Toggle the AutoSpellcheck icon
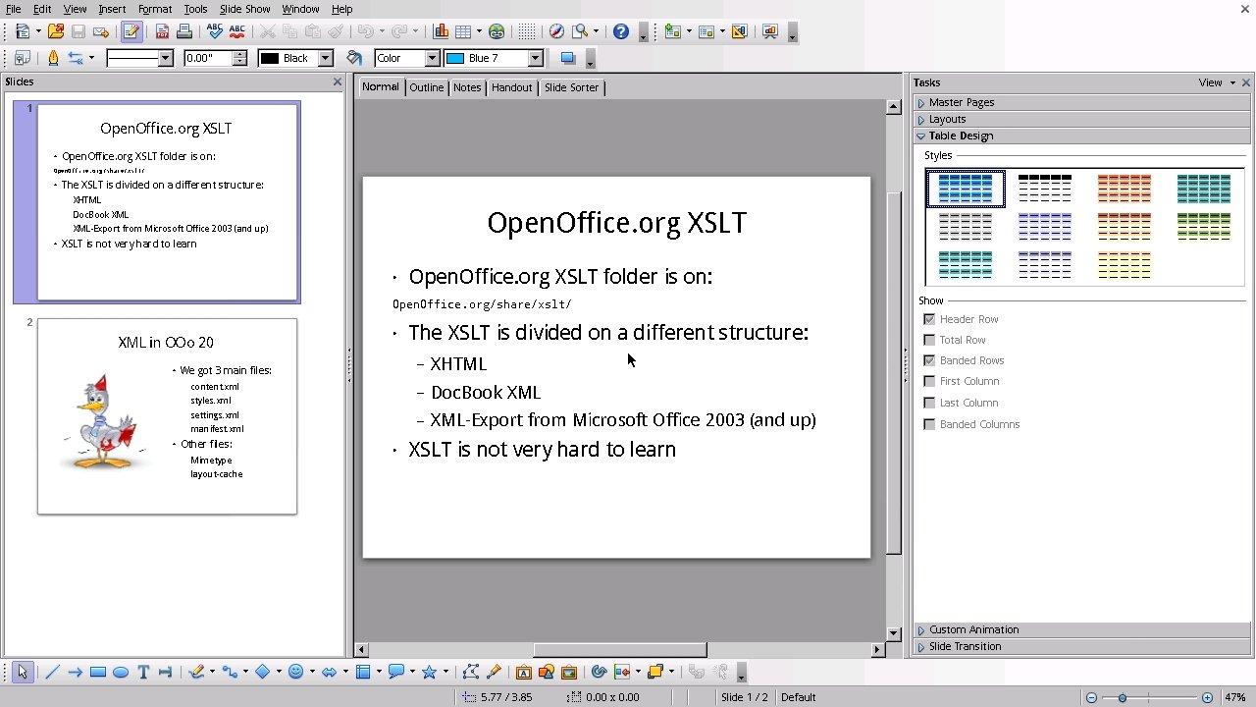Screen dimensions: 1256x707 (236, 31)
